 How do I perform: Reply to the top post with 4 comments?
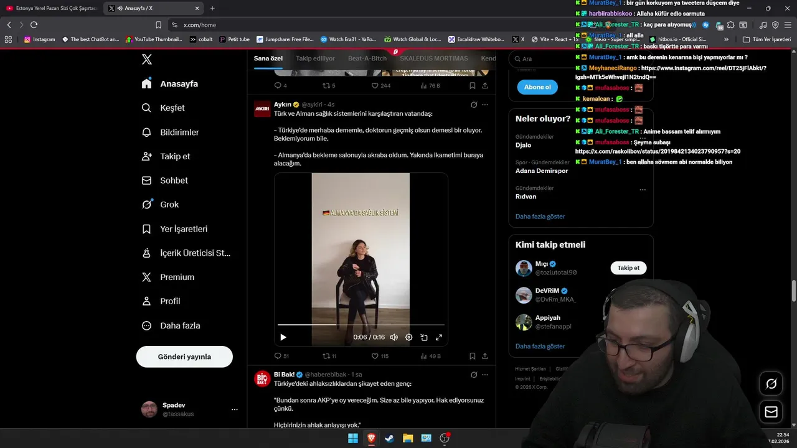pyautogui.click(x=281, y=85)
